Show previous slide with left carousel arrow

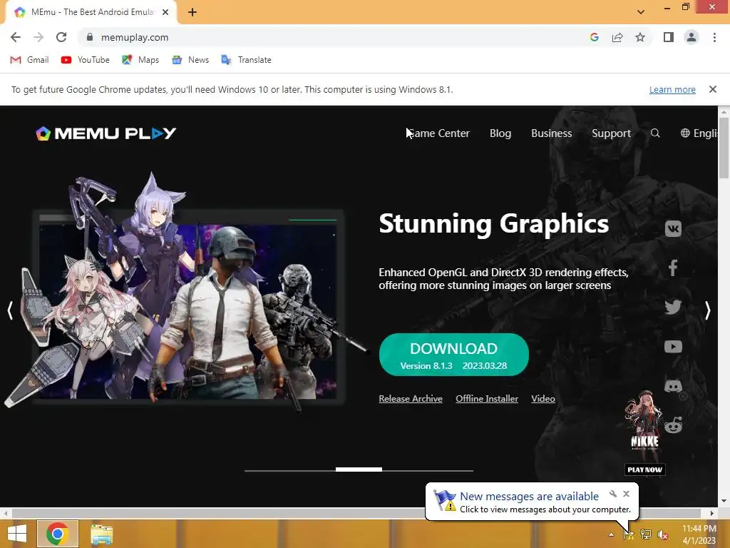coord(10,310)
